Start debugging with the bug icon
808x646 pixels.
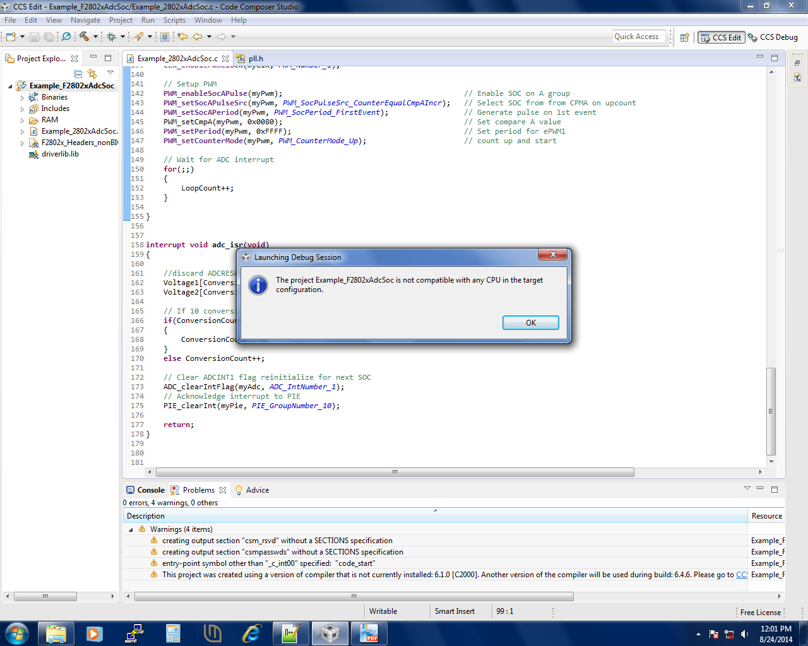(111, 36)
